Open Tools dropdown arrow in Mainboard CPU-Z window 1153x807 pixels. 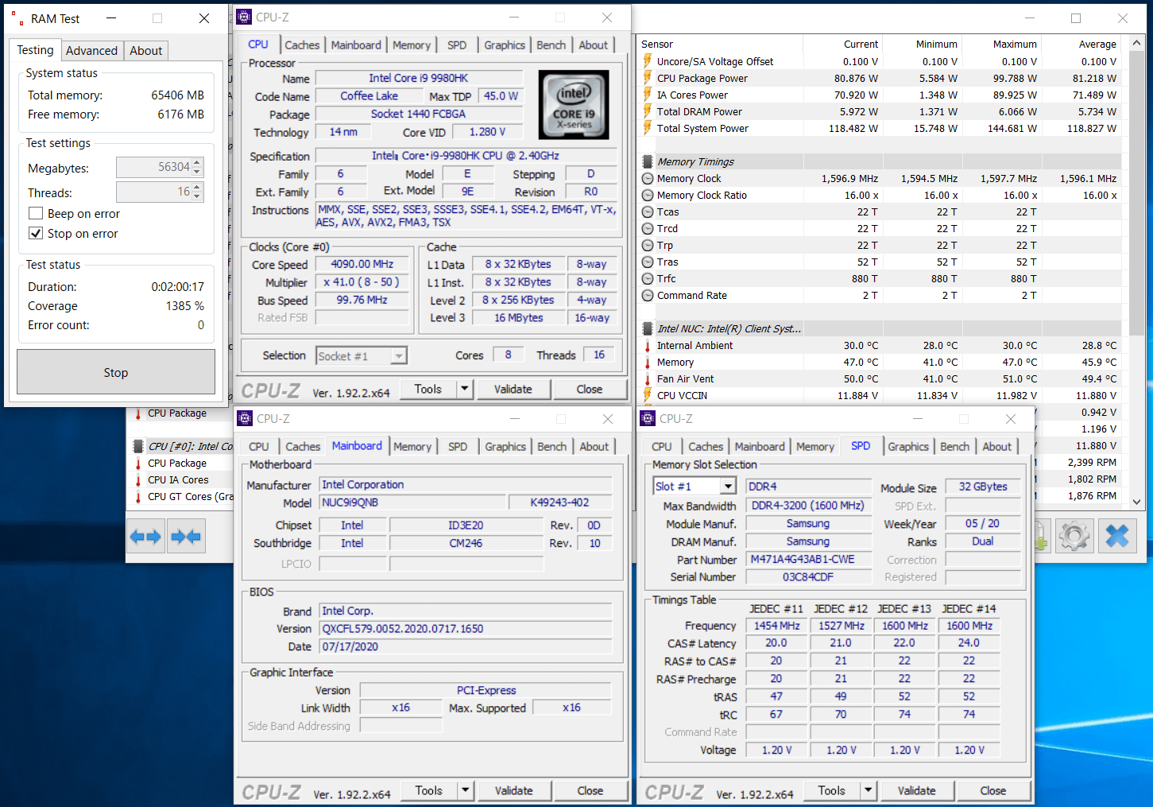coord(466,791)
